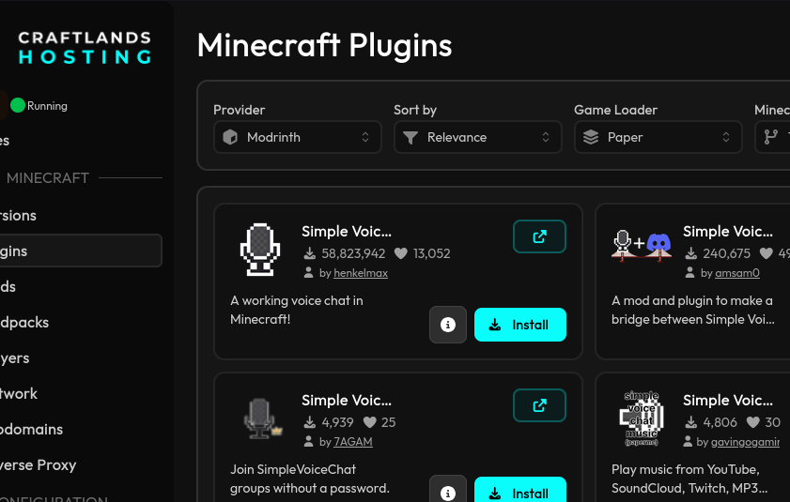This screenshot has height=502, width=790.
Task: Click the plugin title above amsam0
Action: click(x=728, y=232)
